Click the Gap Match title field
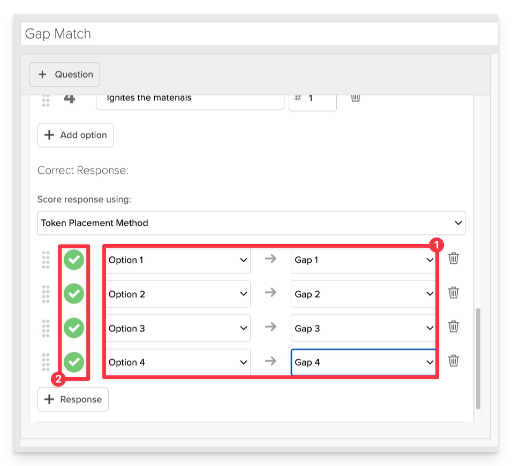 259,34
